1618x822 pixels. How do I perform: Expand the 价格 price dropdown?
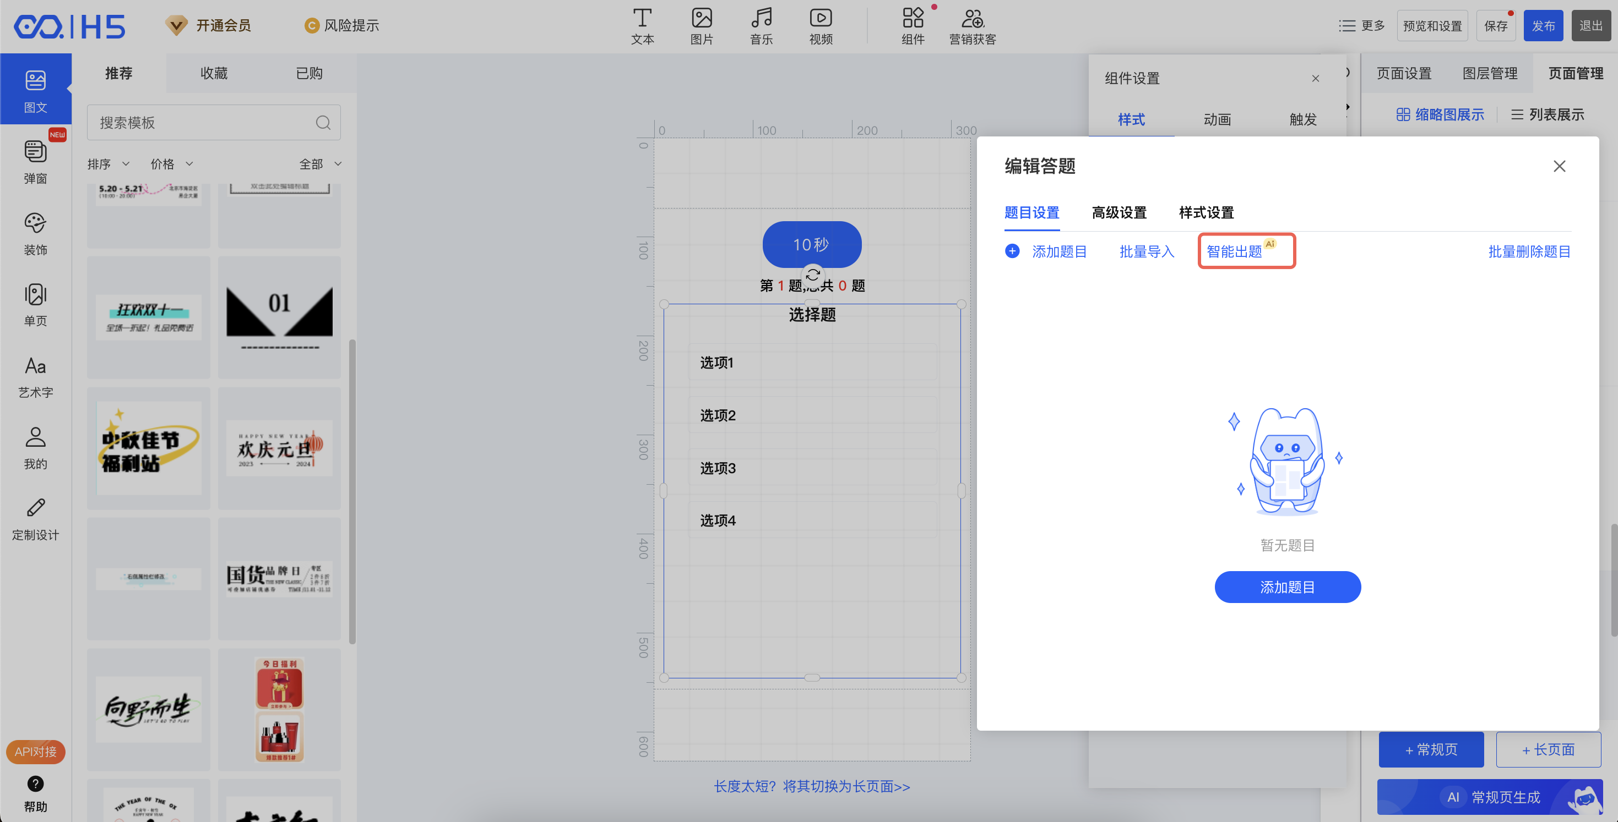(171, 164)
